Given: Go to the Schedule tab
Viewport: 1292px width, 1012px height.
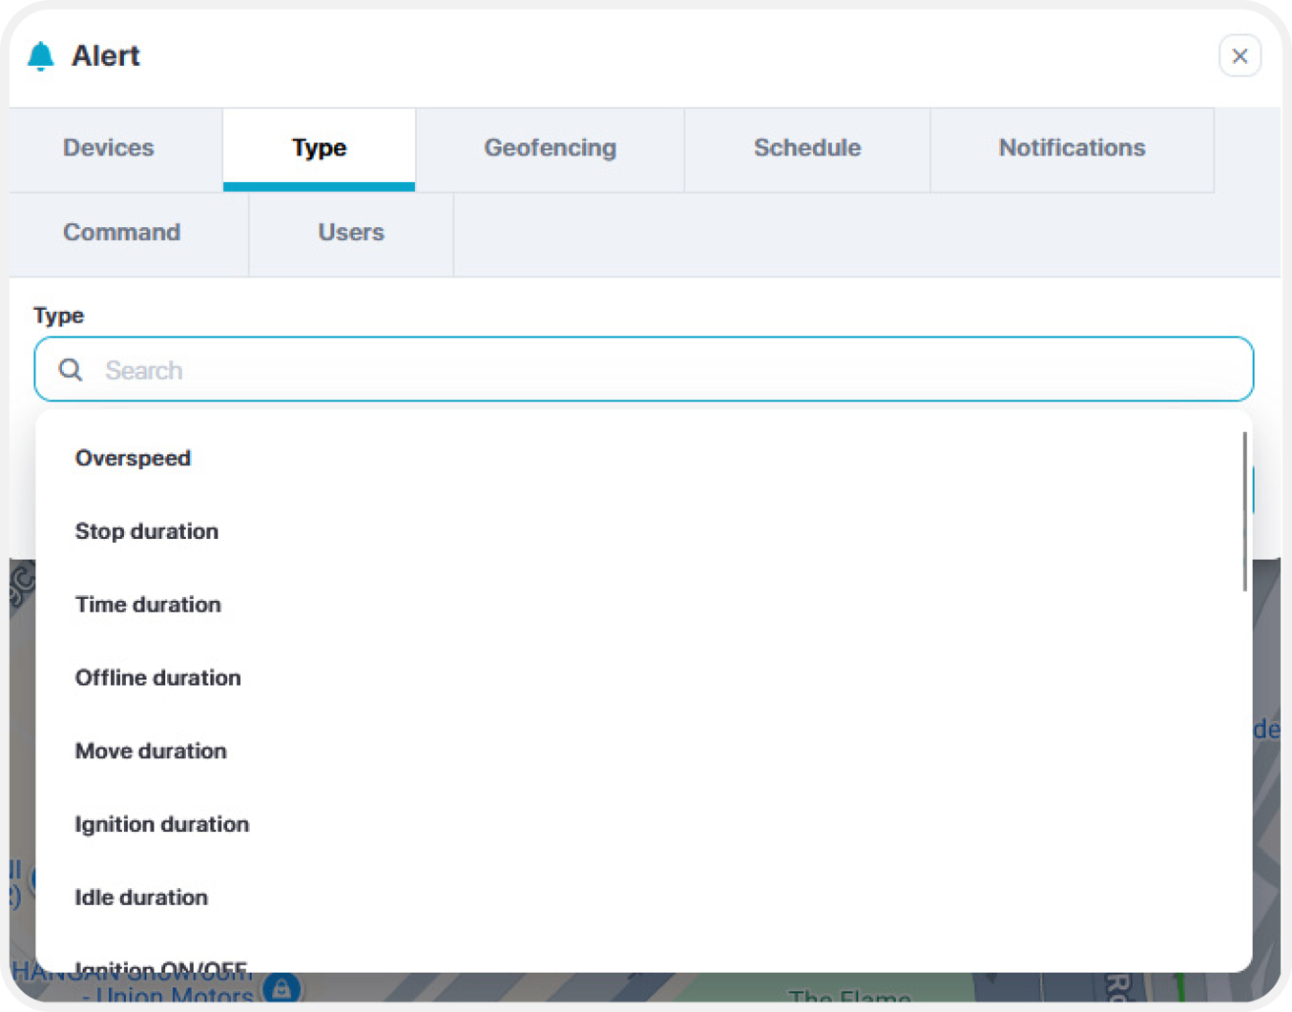Looking at the screenshot, I should pyautogui.click(x=807, y=149).
